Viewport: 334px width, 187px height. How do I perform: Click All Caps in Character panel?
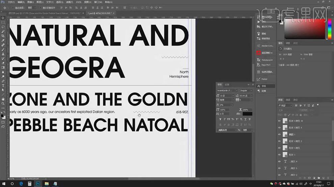coord(228,119)
